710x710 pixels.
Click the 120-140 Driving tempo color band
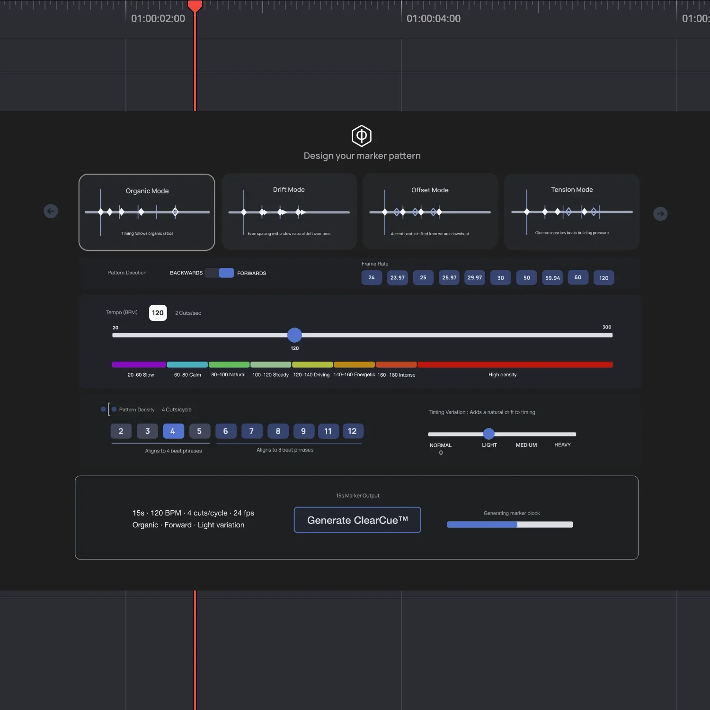pos(312,365)
